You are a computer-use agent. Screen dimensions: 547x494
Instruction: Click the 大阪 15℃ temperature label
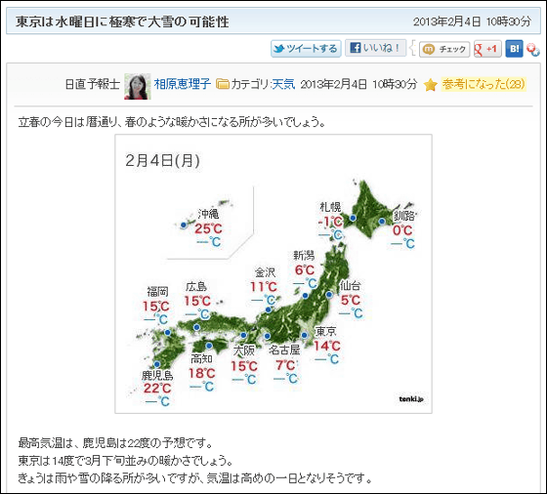pos(244,366)
